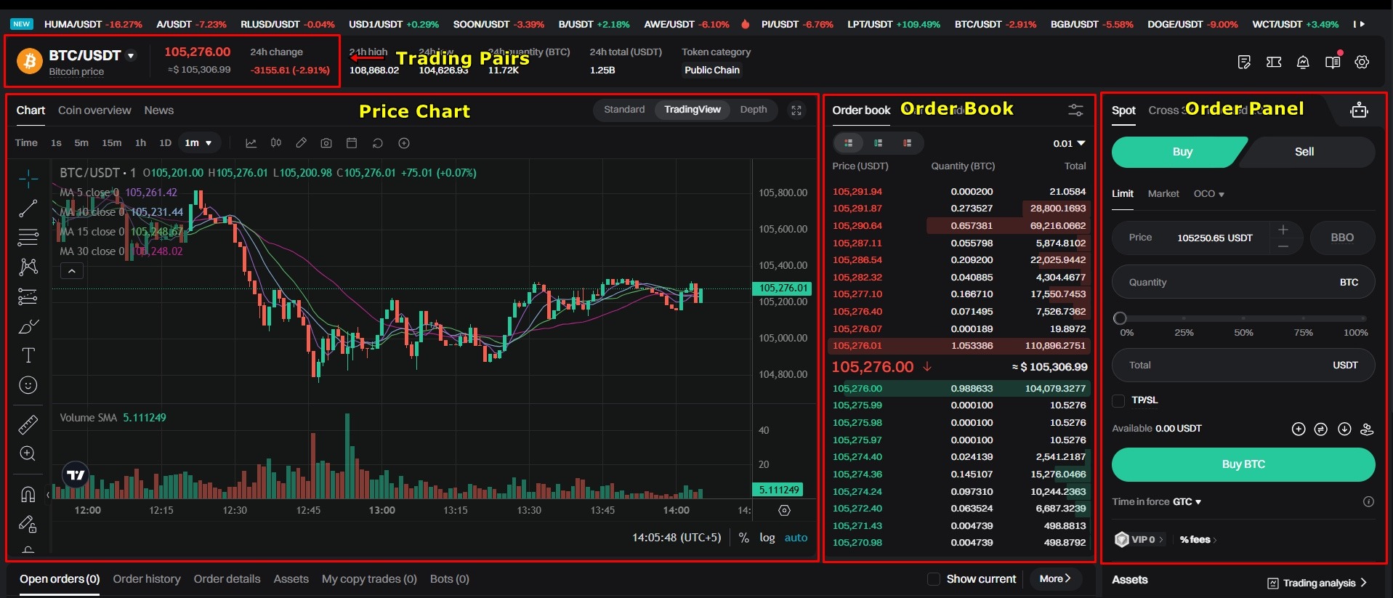The width and height of the screenshot is (1393, 598).
Task: Open the BTC/USDT pair selector dropdown
Action: click(131, 56)
